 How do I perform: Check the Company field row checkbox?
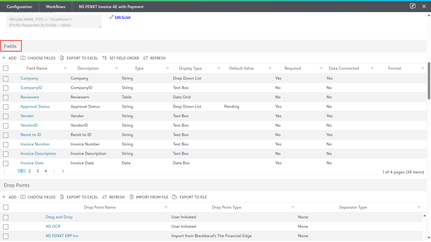tap(6, 79)
